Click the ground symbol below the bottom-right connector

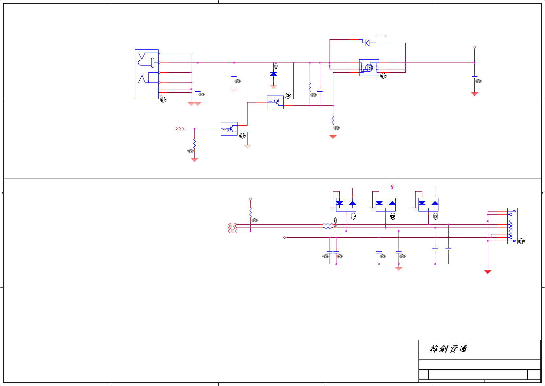coord(488,272)
